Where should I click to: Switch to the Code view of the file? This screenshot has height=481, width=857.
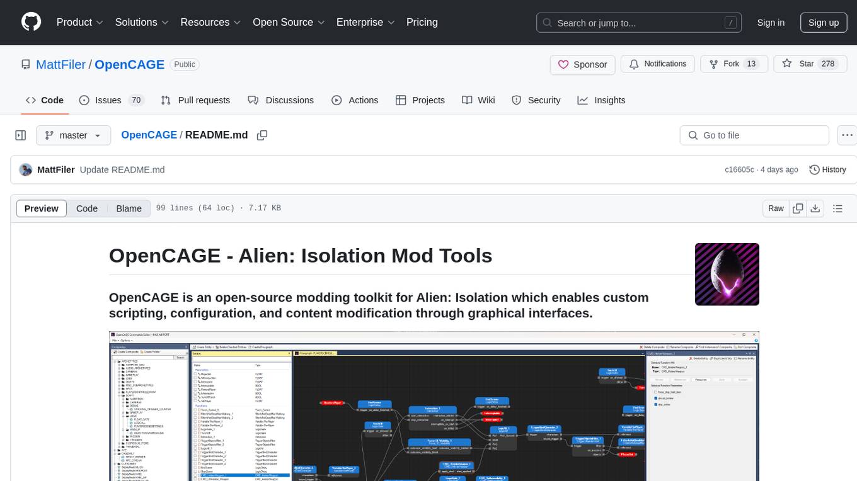point(87,208)
